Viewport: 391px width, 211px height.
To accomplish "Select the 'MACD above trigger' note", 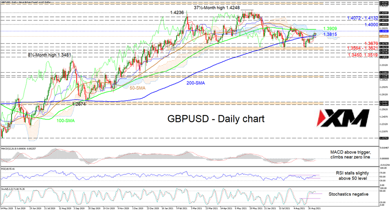I will [351, 155].
